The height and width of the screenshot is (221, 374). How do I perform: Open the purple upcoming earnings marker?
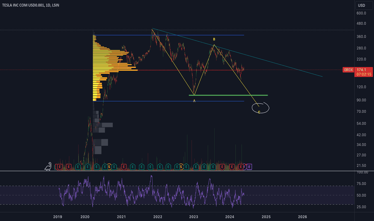pos(249,167)
